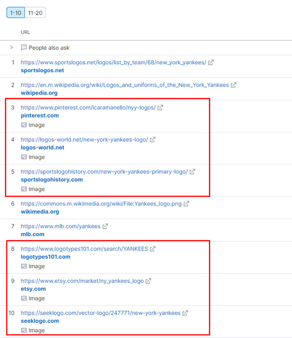Open the logotypes101.com search YANKEES URL
The height and width of the screenshot is (338, 292).
pos(84,249)
